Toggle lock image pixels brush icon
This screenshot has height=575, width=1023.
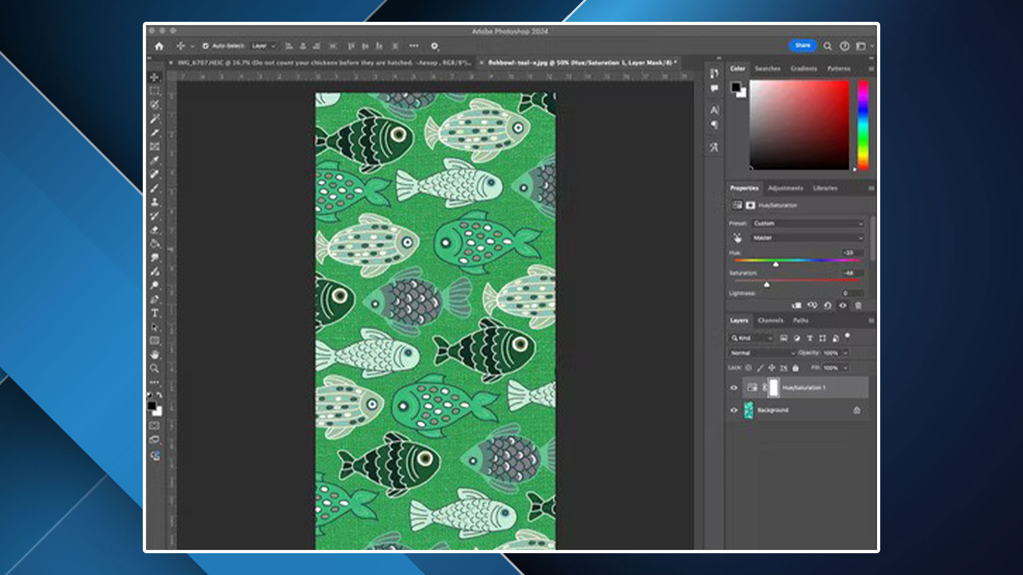pos(760,368)
